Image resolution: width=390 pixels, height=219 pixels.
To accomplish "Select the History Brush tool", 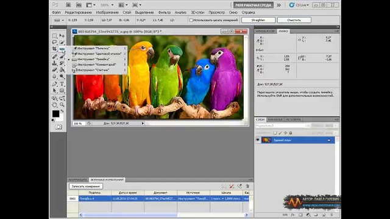I will coord(62,63).
